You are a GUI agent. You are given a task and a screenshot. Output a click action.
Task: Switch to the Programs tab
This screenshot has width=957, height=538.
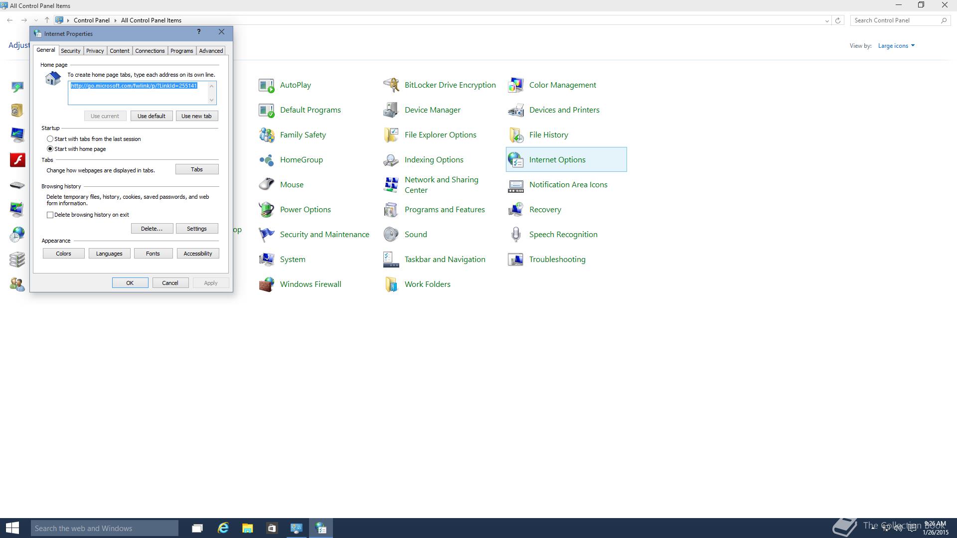(x=181, y=51)
